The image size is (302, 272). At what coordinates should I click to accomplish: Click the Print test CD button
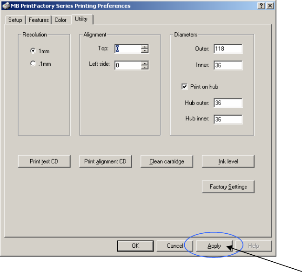click(x=44, y=161)
